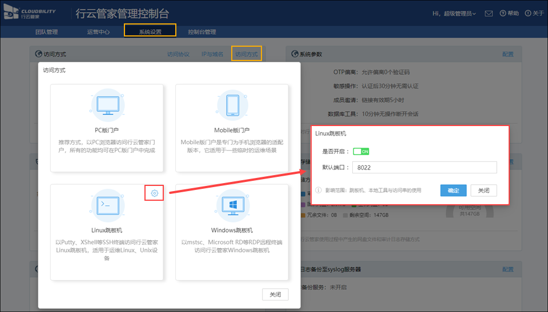The width and height of the screenshot is (548, 312).
Task: Expand the 超级管理员 user dropdown
Action: [x=454, y=14]
